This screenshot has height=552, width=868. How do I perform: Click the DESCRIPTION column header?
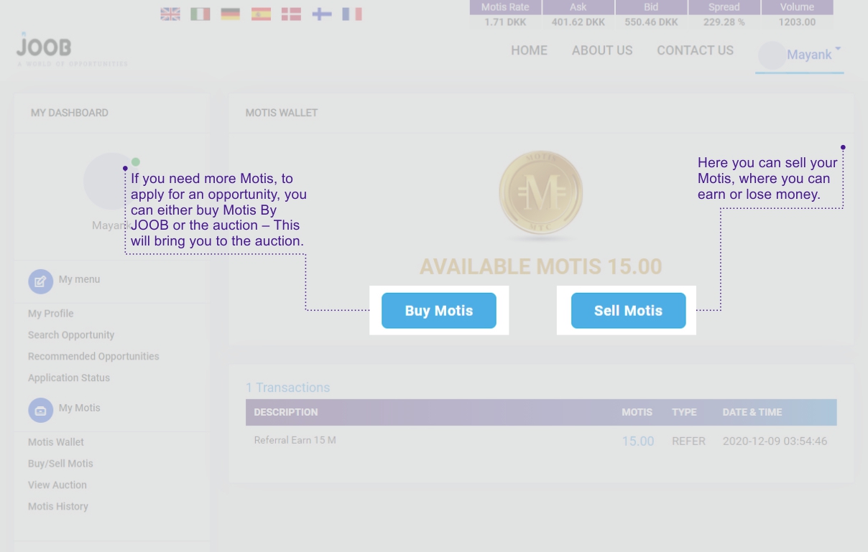[286, 412]
